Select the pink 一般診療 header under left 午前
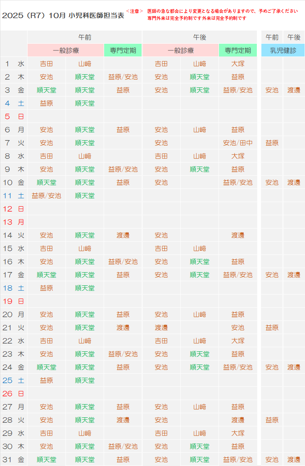Screen dimensions: 305x466 [65, 51]
